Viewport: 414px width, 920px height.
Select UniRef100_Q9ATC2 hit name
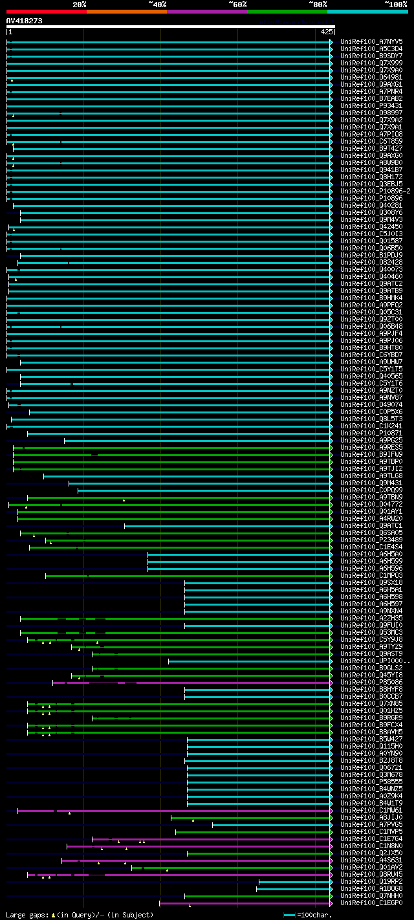[371, 283]
